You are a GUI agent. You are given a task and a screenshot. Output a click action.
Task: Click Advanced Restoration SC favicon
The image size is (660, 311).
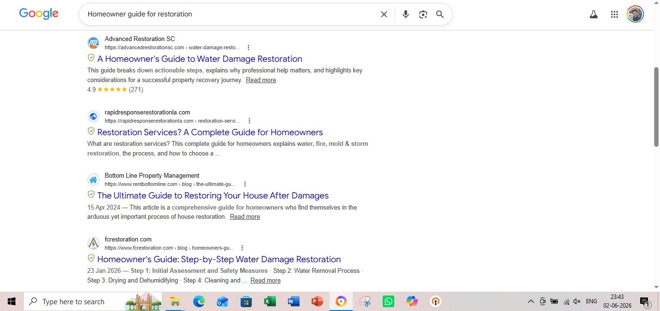coord(93,43)
